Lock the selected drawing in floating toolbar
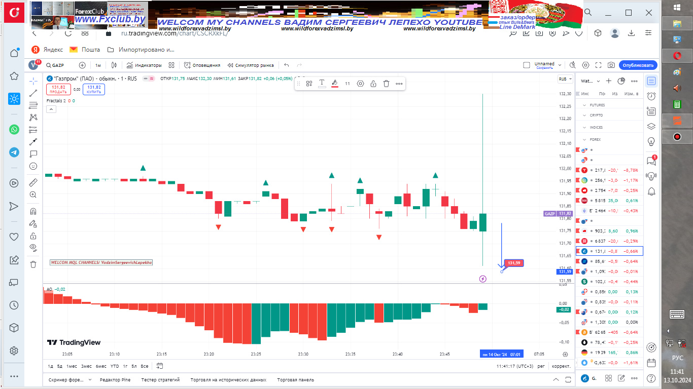693x389 pixels. point(373,84)
